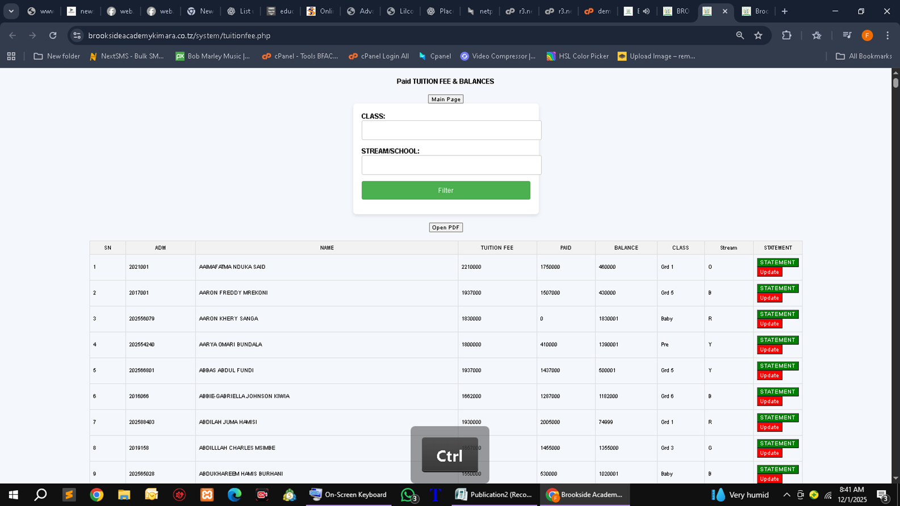Viewport: 900px width, 506px height.
Task: Open WhatsApp from the taskbar
Action: point(408,495)
